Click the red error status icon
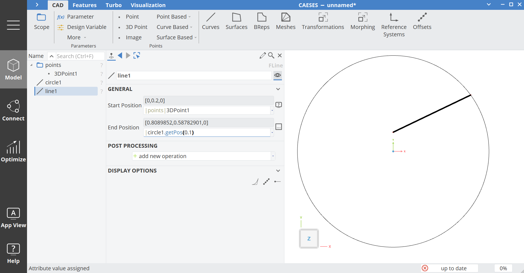524x273 pixels. (x=425, y=268)
